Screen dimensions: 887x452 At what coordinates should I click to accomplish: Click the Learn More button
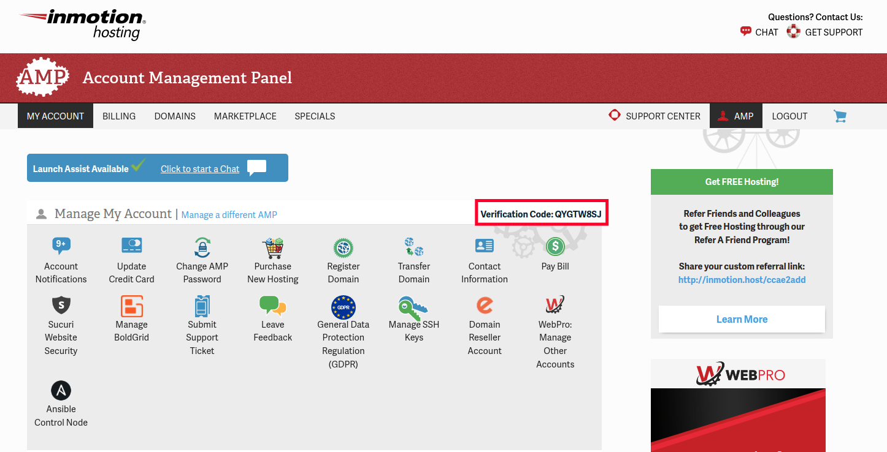coord(742,319)
